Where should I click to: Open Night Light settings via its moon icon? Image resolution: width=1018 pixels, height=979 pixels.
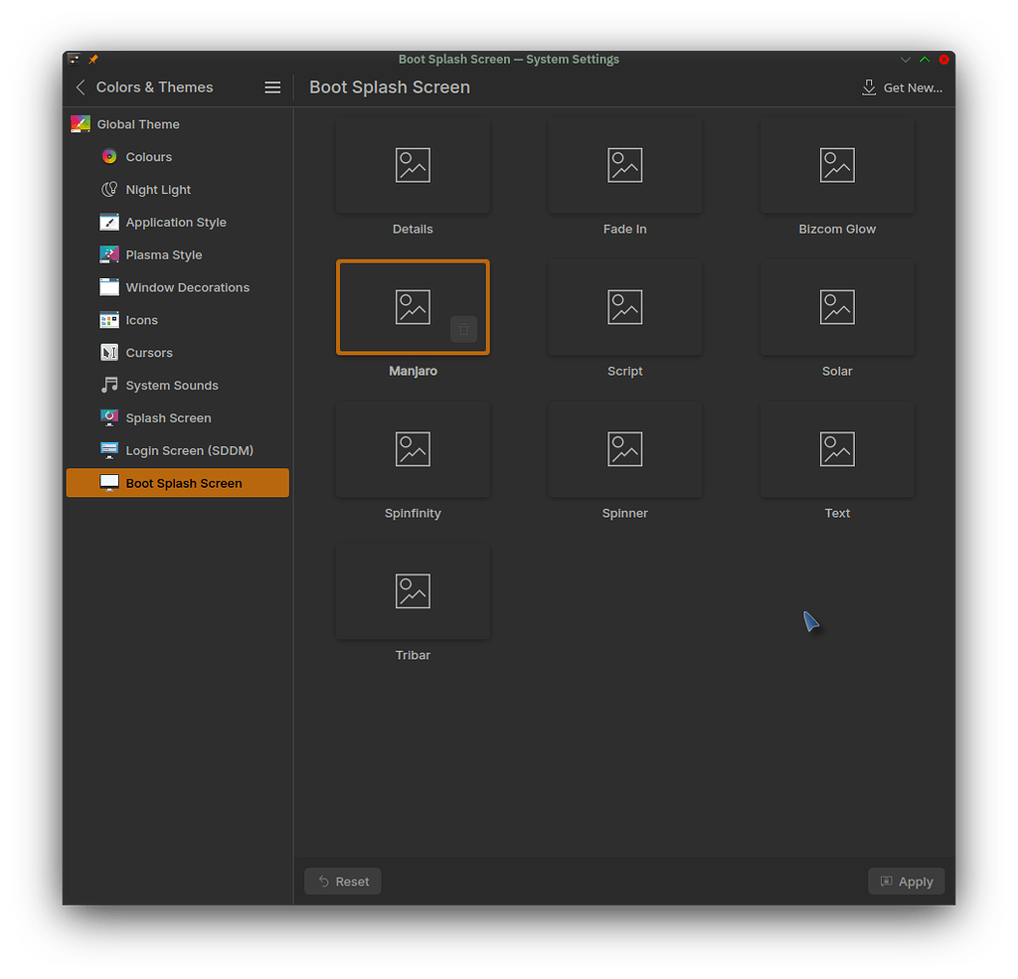click(108, 189)
